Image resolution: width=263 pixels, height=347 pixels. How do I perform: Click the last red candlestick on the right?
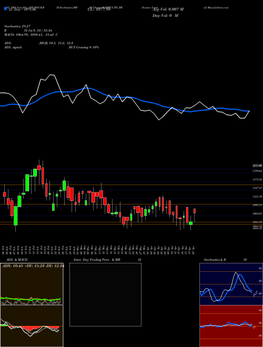[x=195, y=211]
